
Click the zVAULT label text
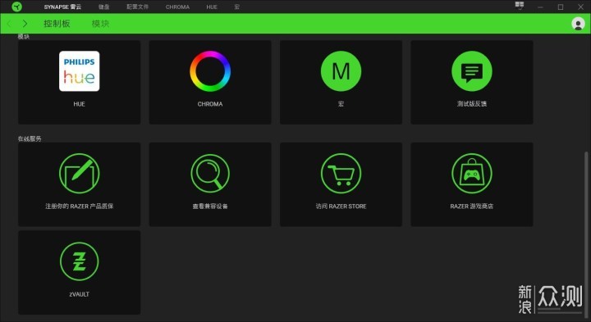pyautogui.click(x=79, y=294)
